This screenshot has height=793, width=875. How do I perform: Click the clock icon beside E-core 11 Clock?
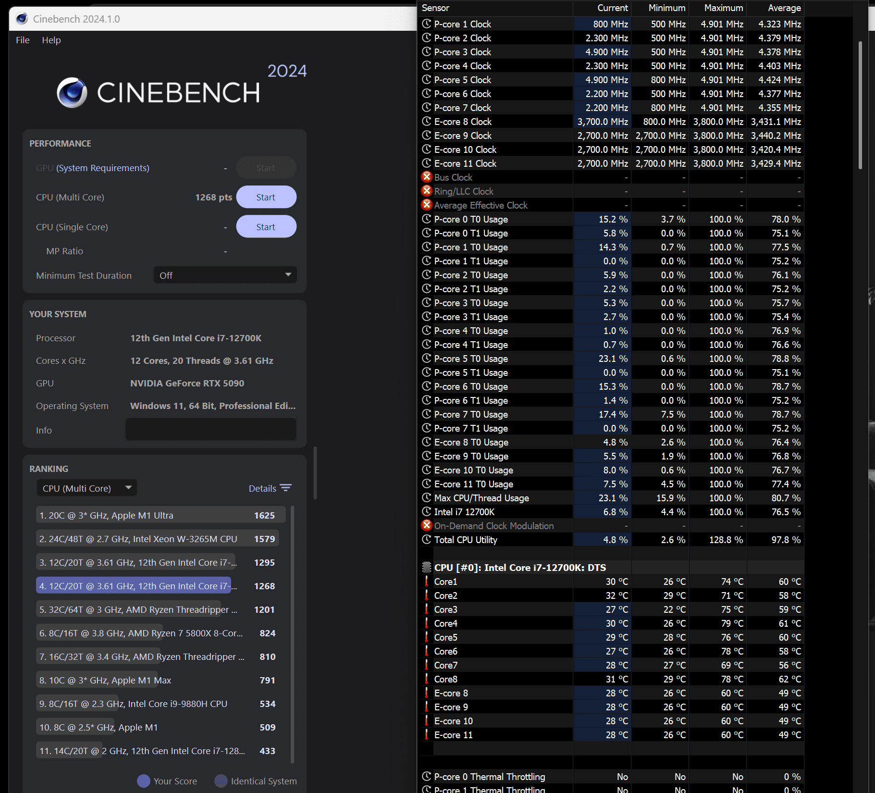pos(426,163)
